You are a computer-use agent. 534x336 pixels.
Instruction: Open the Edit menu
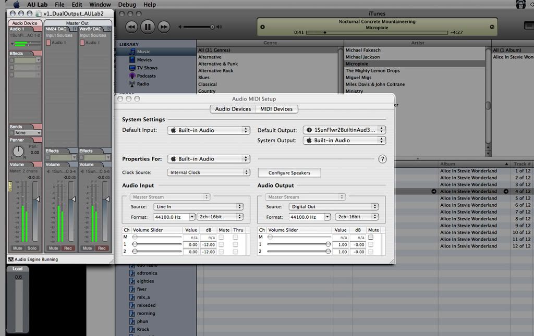[77, 4]
